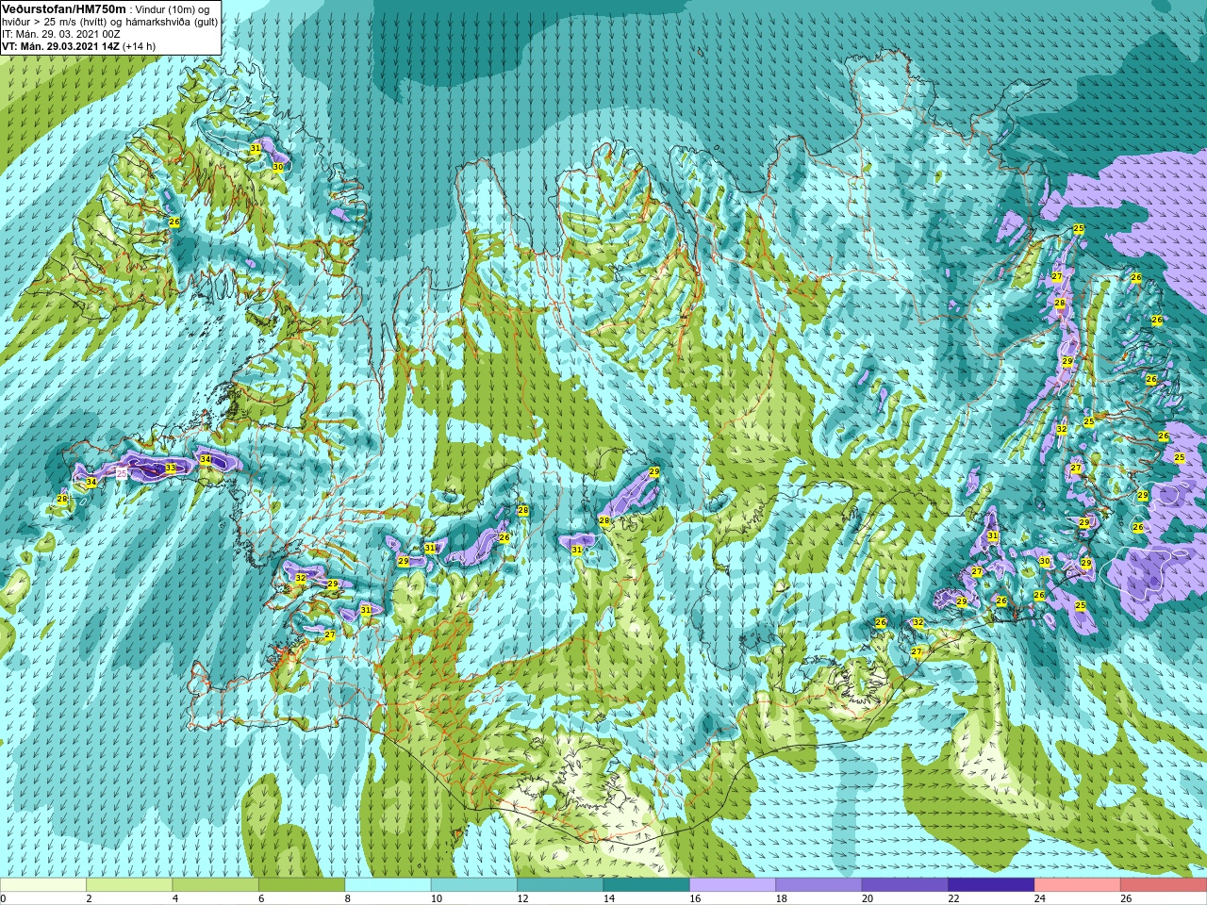The width and height of the screenshot is (1207, 905).
Task: Click the 0–2 m/s pale yellow legend swatch
Action: point(43,885)
